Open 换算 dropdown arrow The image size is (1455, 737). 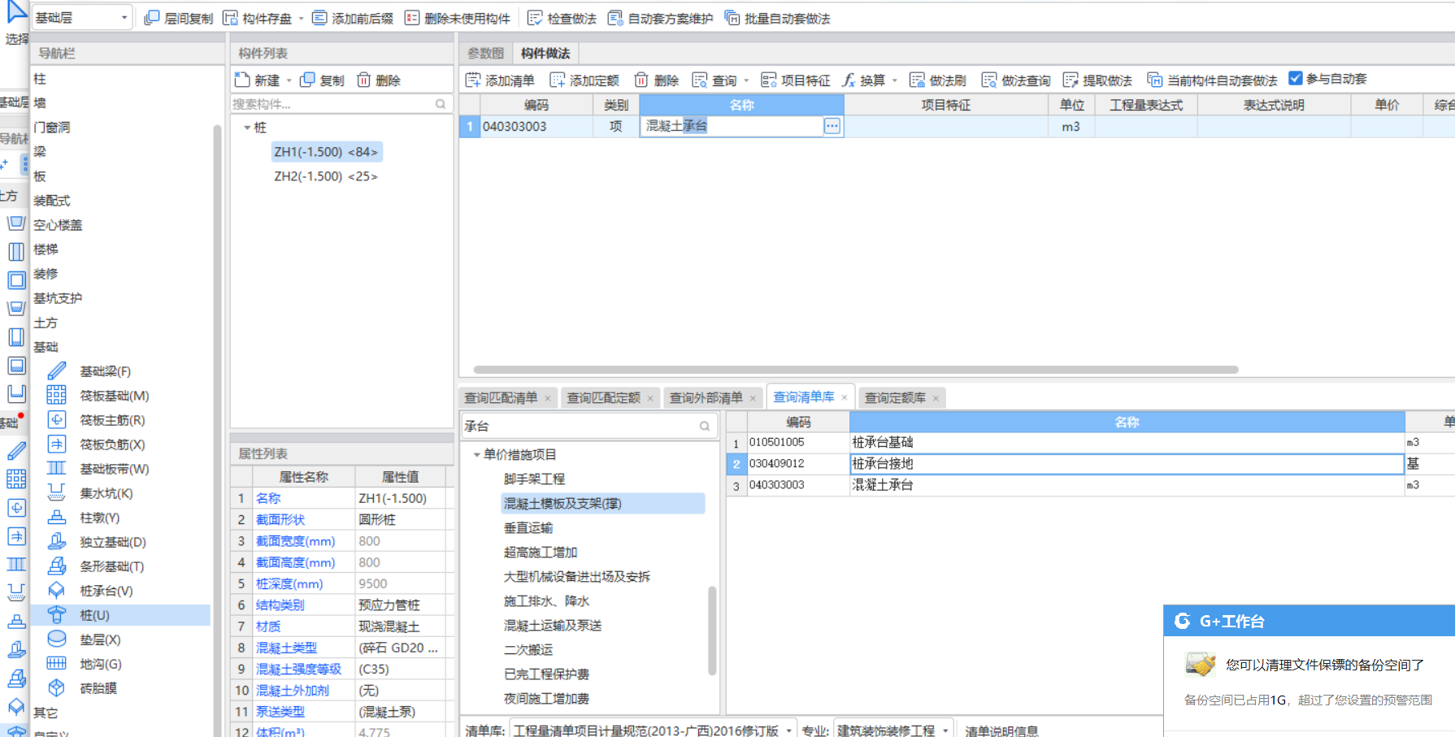coord(895,80)
